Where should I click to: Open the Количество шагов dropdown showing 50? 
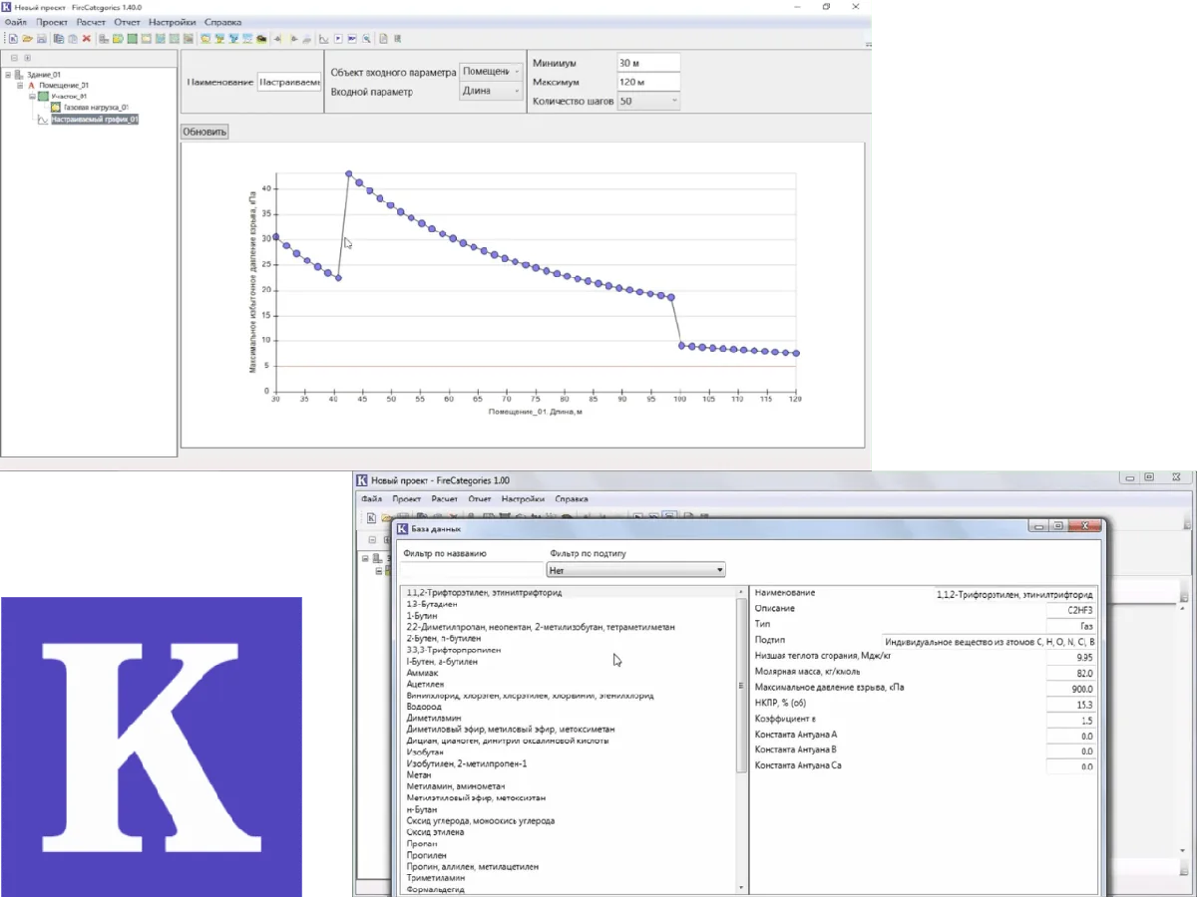coord(648,101)
